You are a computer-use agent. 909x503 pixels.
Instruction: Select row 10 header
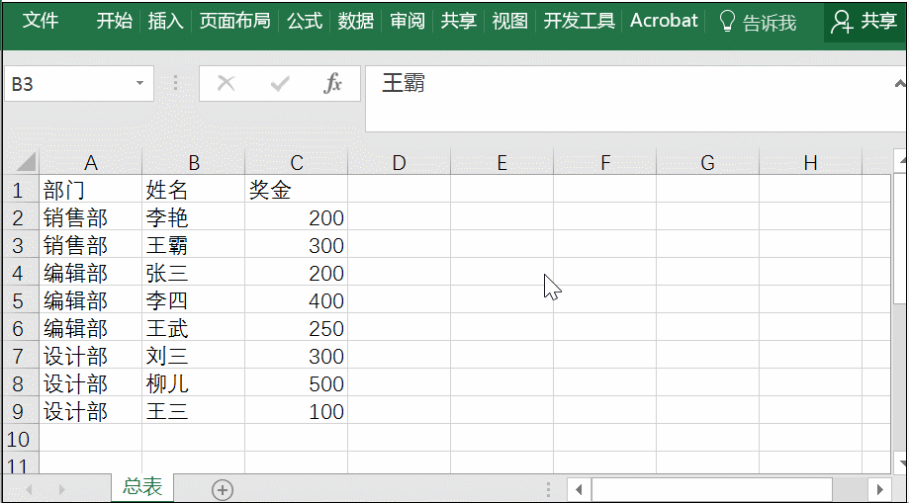21,439
